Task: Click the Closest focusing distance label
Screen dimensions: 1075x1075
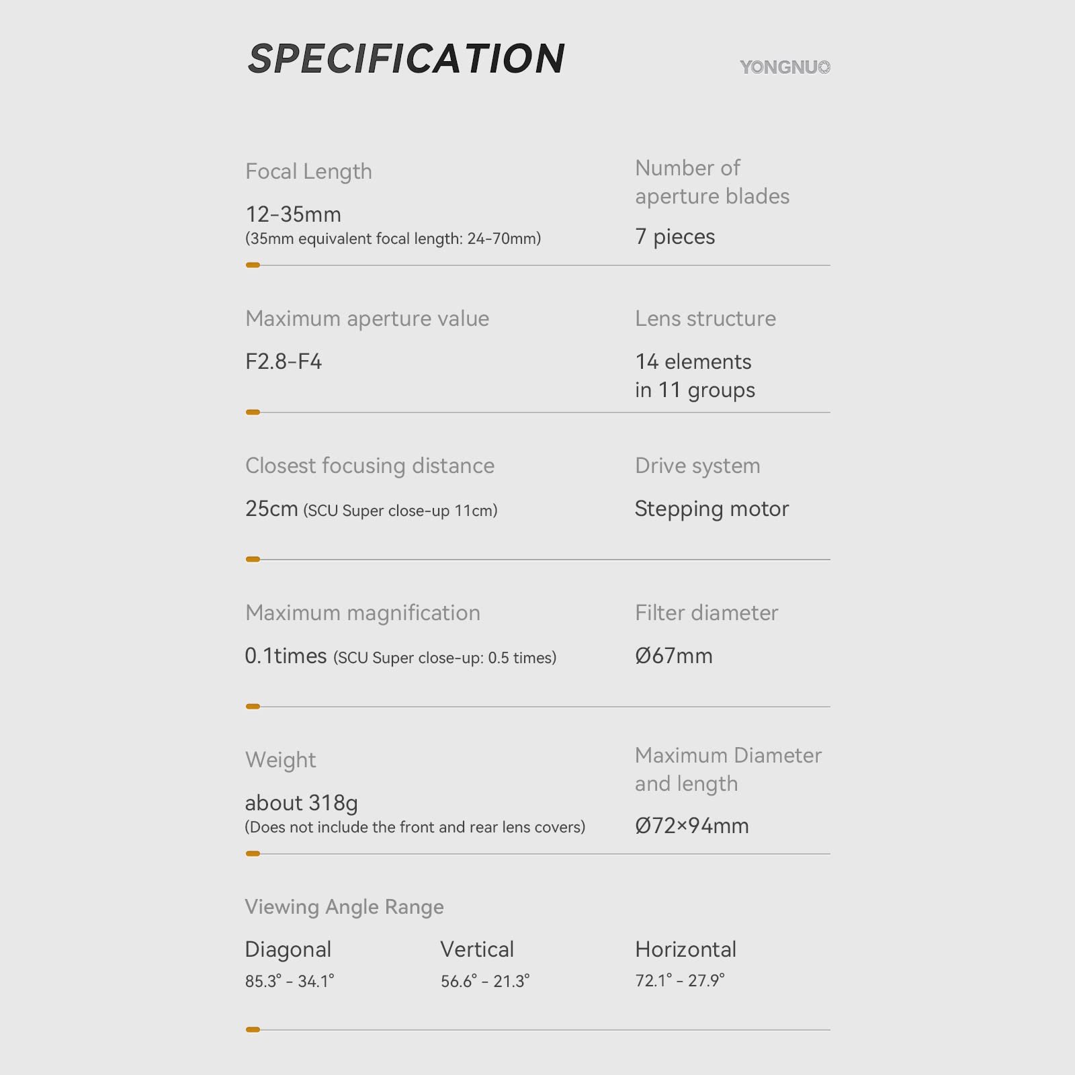Action: coord(370,466)
